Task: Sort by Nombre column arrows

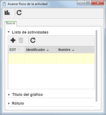Action: click(73, 50)
